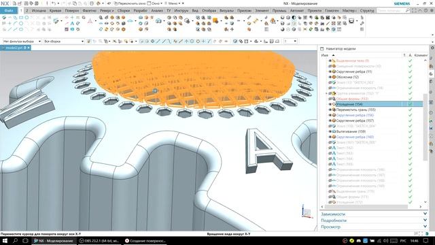This screenshot has width=435, height=245.
Task: Switch to the 'Вид' ribbon tab
Action: point(195,11)
